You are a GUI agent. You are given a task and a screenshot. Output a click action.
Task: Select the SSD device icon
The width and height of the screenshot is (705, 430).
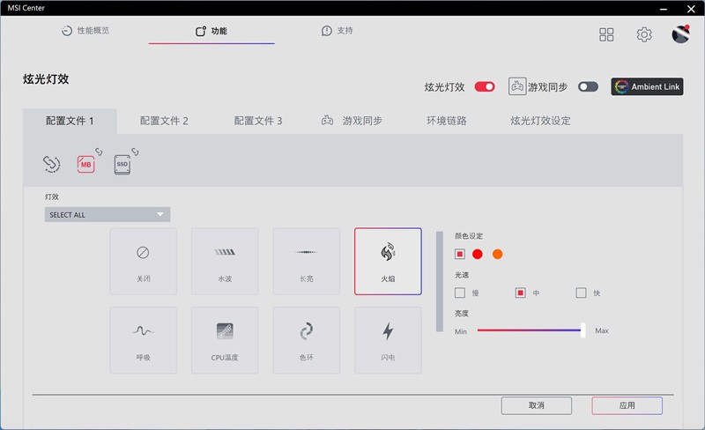pos(122,165)
